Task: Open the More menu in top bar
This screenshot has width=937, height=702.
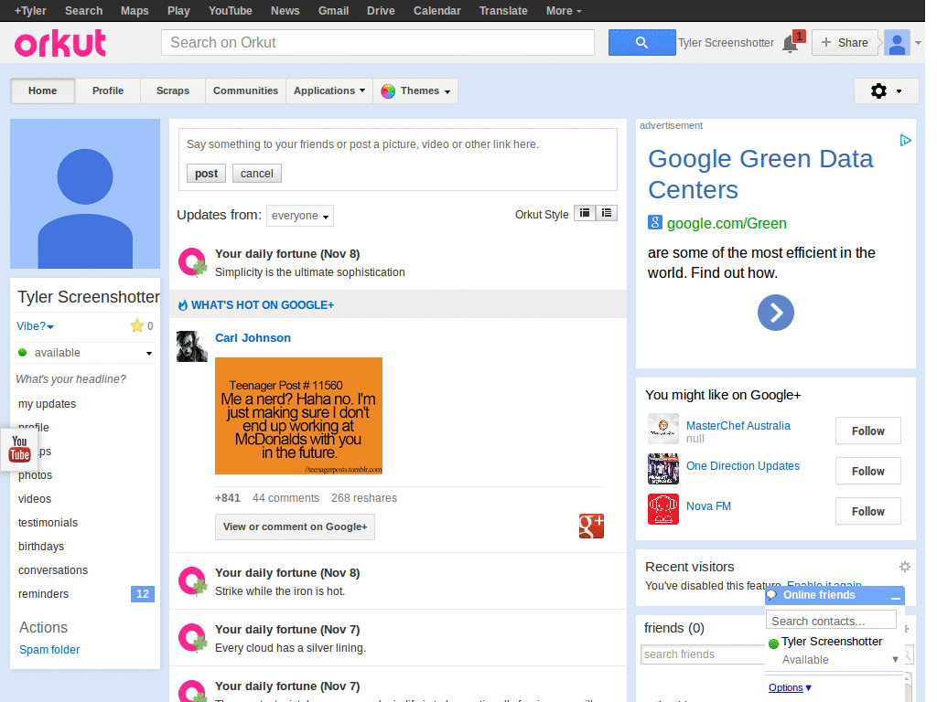Action: [x=563, y=11]
